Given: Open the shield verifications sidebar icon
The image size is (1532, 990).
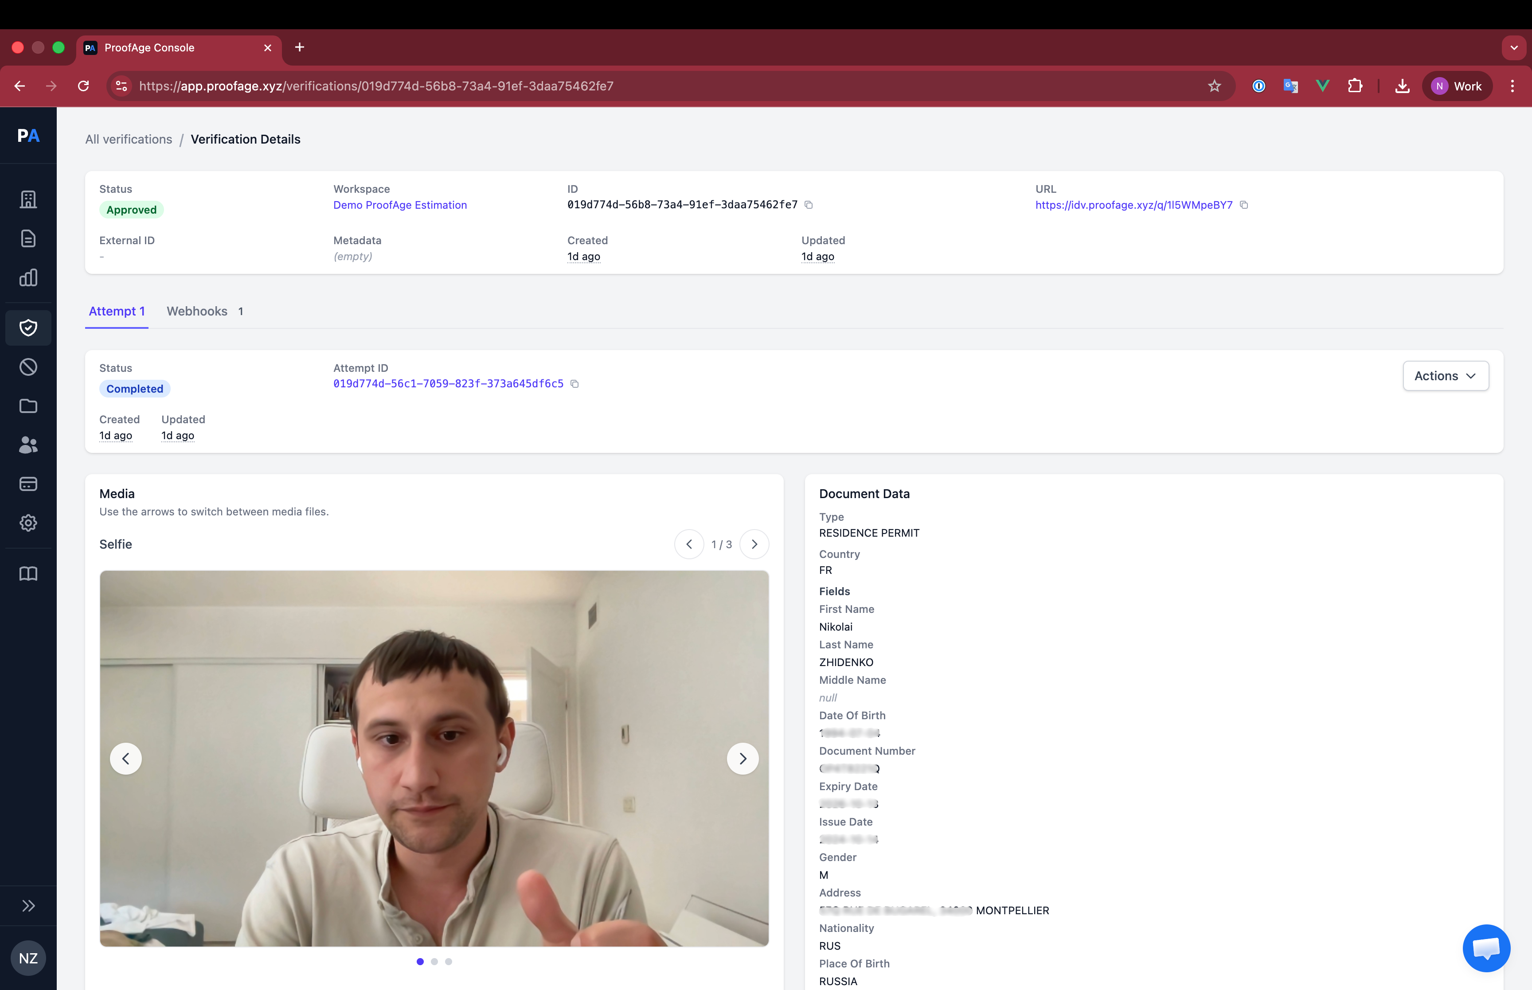Looking at the screenshot, I should 28,328.
